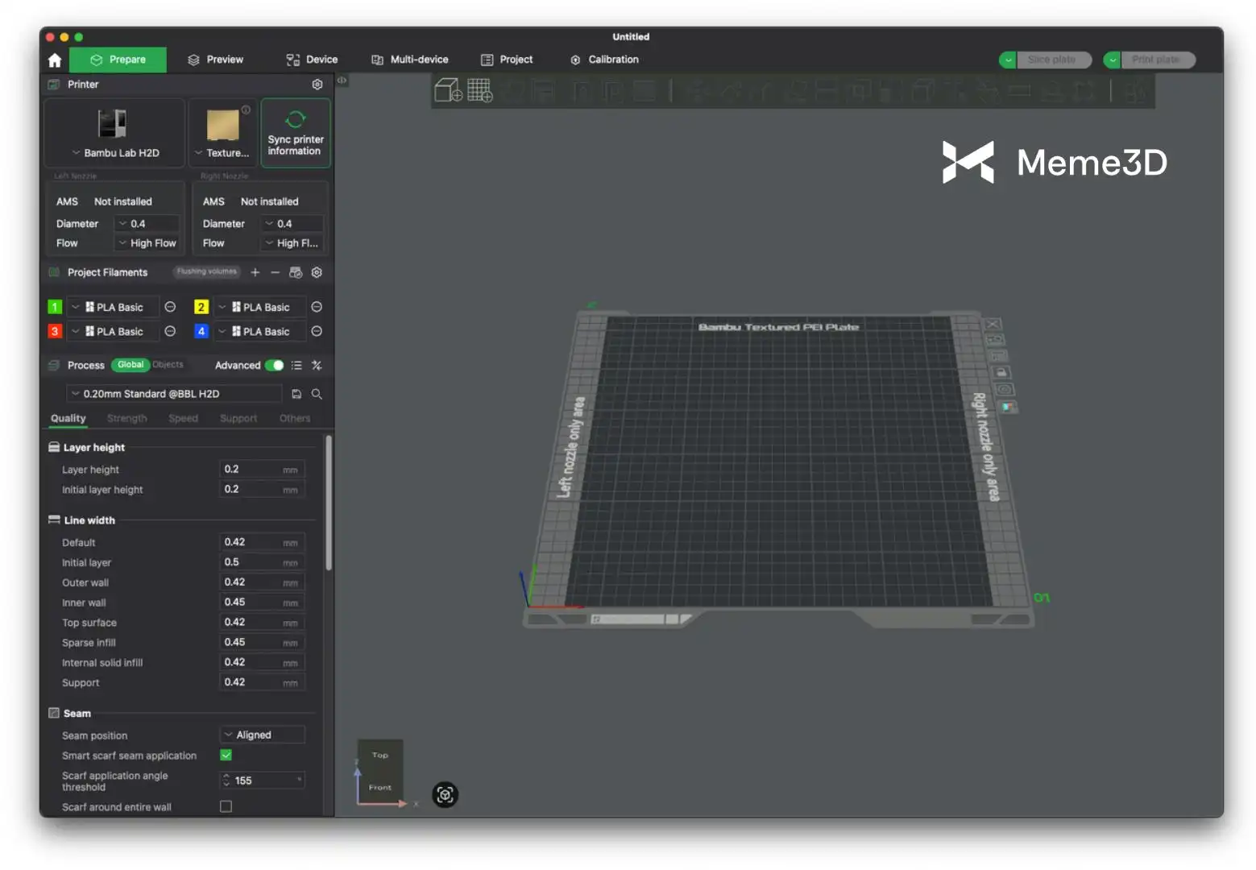Remove a filament with the minus icon
Image resolution: width=1256 pixels, height=870 pixels.
pyautogui.click(x=276, y=273)
